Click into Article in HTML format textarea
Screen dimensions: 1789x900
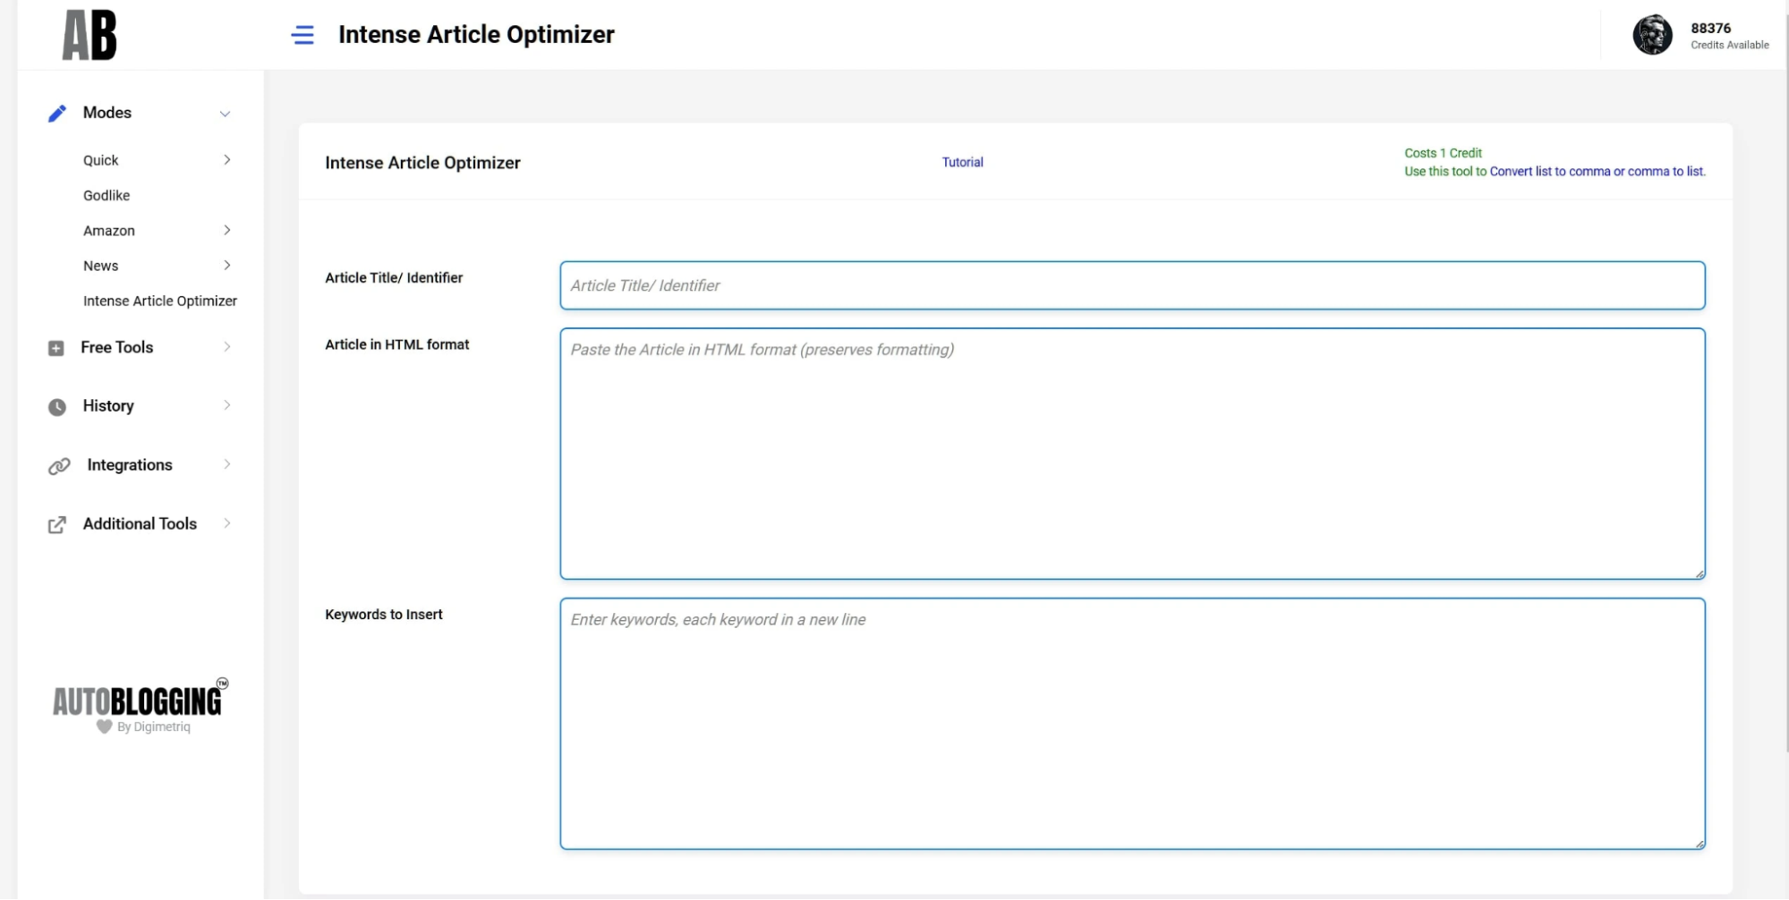coord(1132,454)
